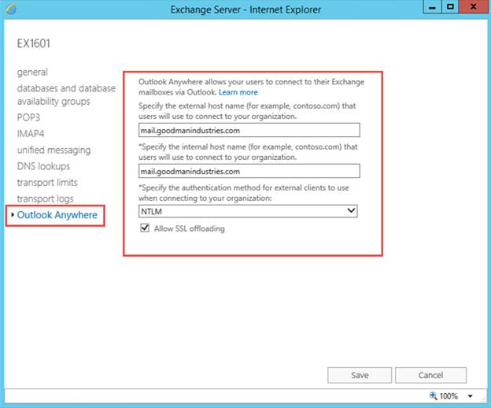Click the internal host name field
Screen dimensions: 491x408
pos(249,171)
